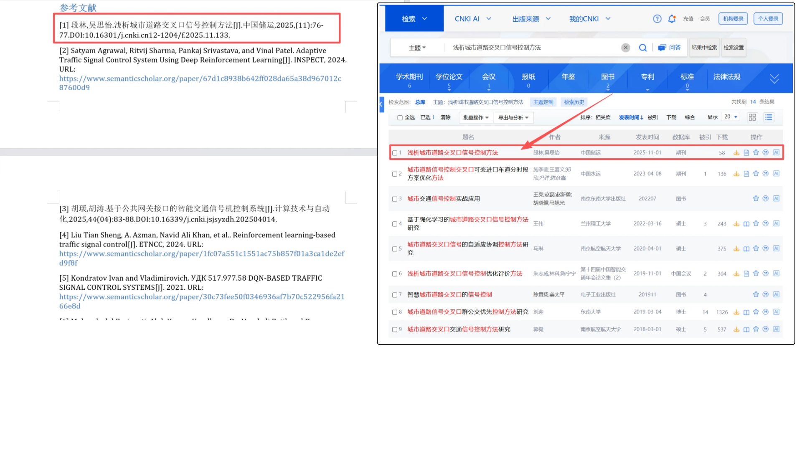The width and height of the screenshot is (802, 451).
Task: Download the 浅析城市道路交叉口信号控制方法 result
Action: tap(736, 153)
